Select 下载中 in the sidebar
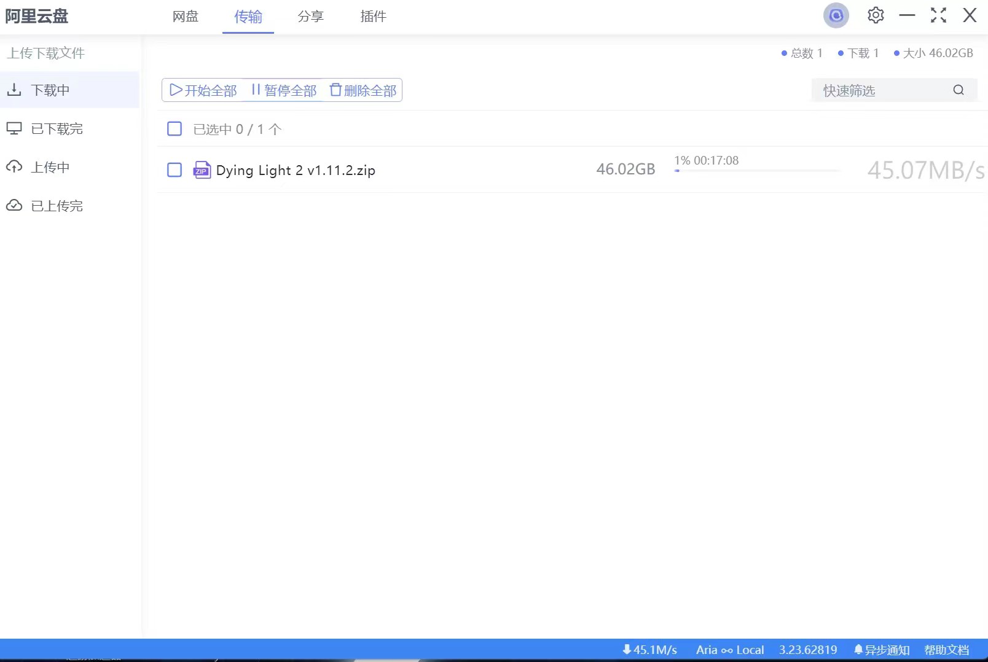The image size is (988, 662). coord(70,90)
